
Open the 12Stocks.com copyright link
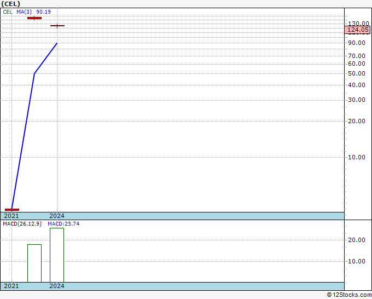coord(349,295)
